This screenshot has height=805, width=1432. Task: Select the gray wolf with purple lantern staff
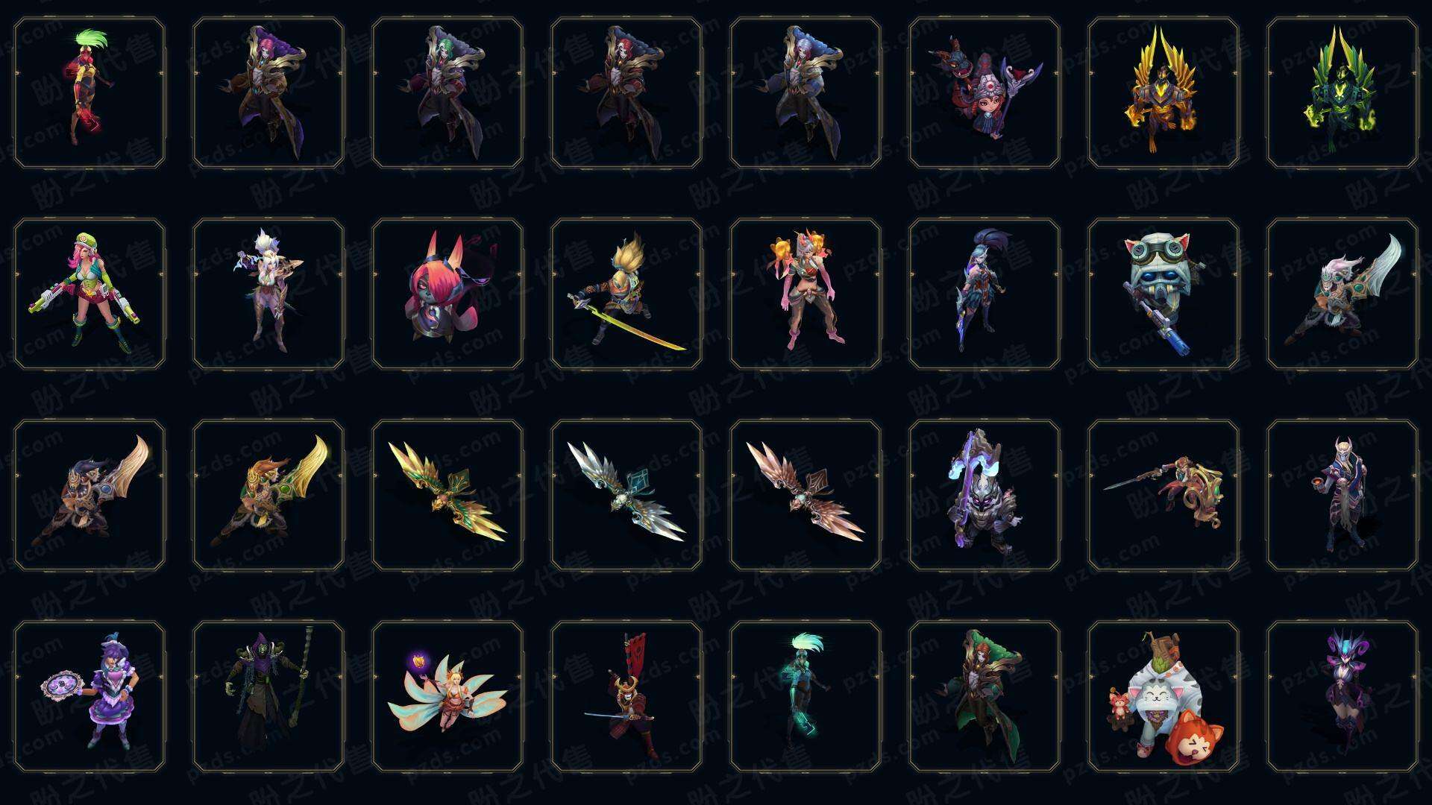point(984,496)
